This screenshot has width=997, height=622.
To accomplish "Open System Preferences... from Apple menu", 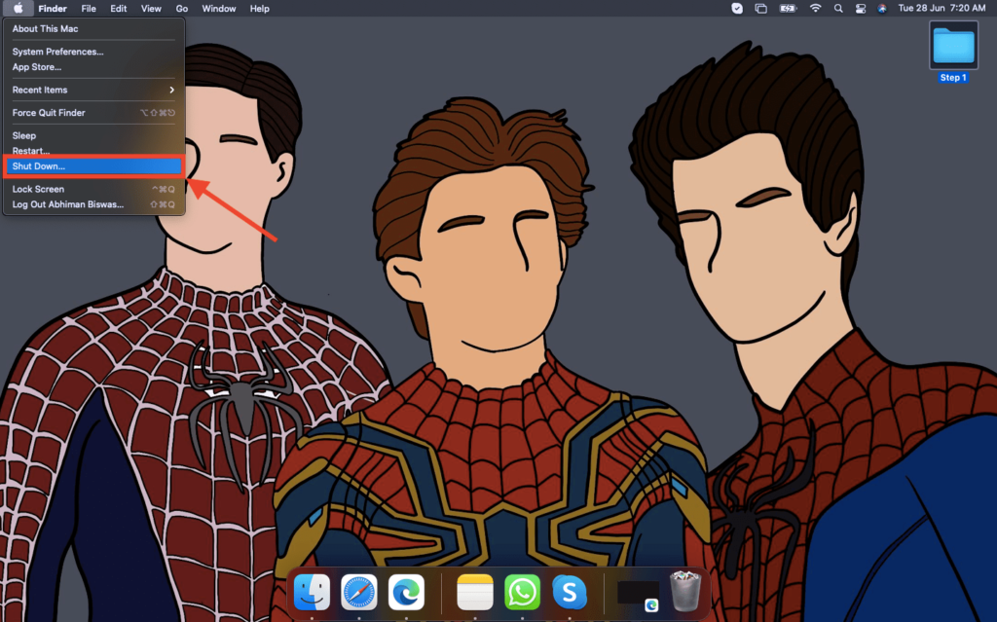I will 57,52.
